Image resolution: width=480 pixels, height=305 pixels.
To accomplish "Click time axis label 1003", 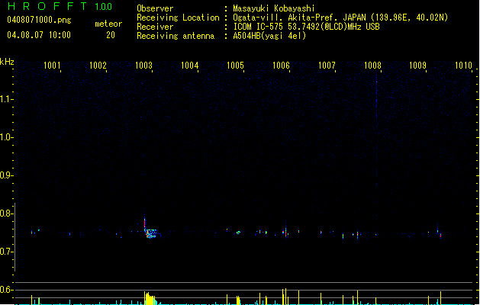I will tap(143, 65).
